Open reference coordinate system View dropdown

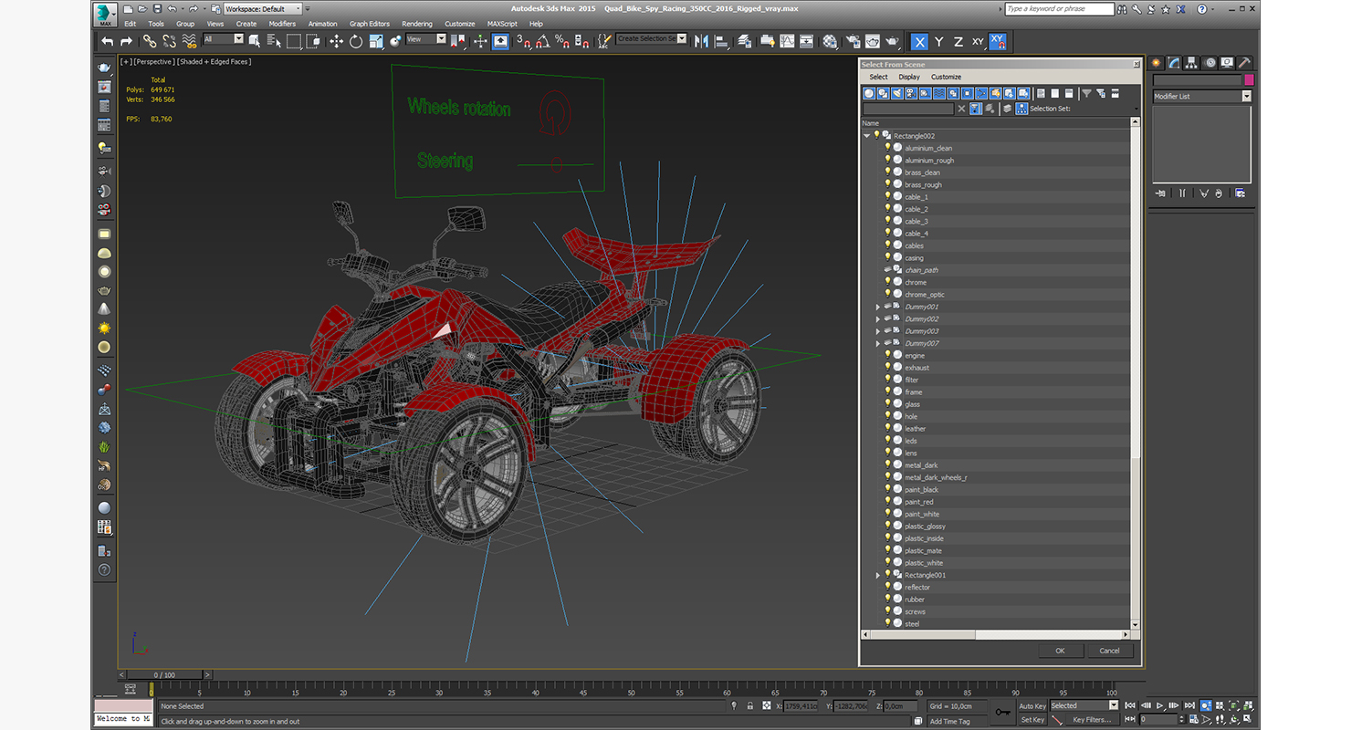pos(426,39)
